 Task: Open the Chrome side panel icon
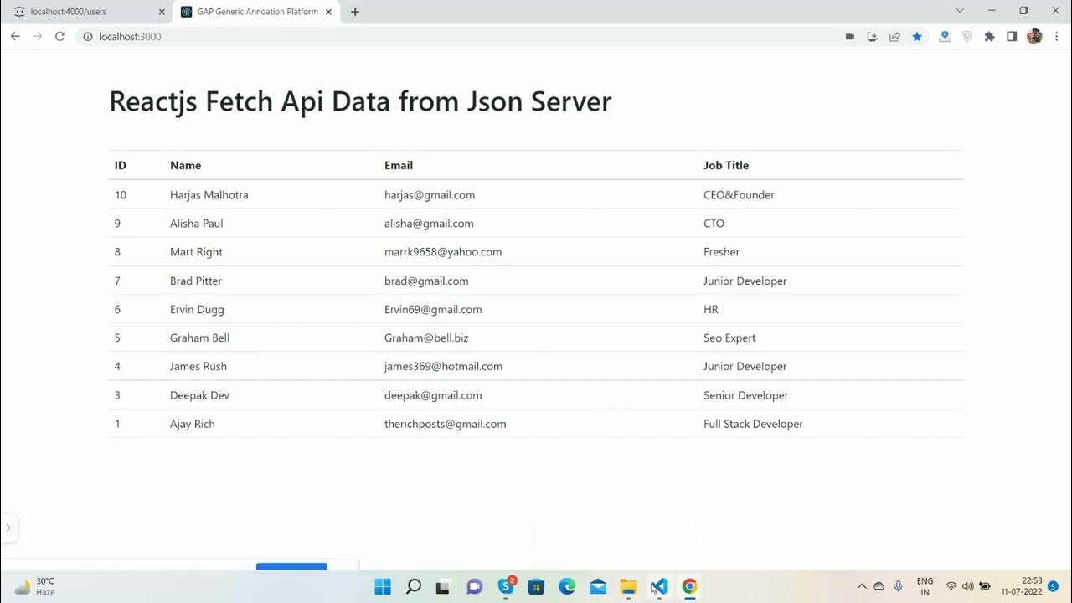click(1012, 37)
